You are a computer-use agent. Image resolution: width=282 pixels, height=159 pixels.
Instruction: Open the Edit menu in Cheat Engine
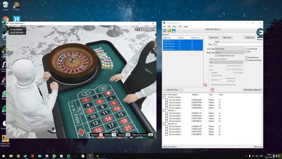point(169,26)
